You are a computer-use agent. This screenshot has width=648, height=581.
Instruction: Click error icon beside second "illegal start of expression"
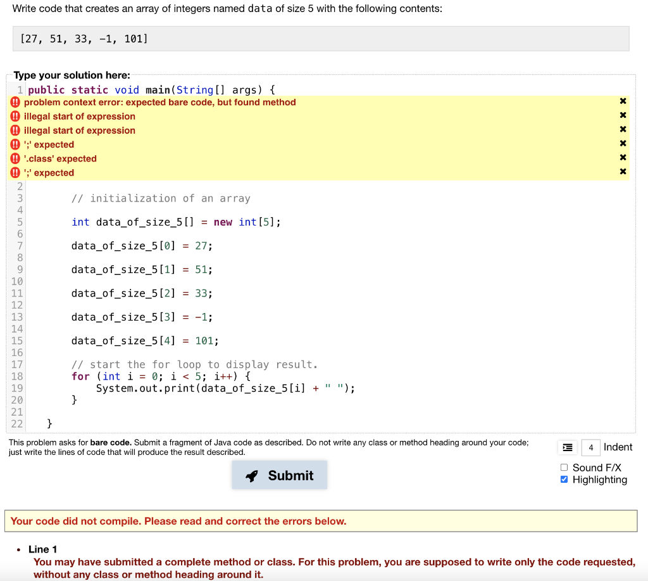15,131
